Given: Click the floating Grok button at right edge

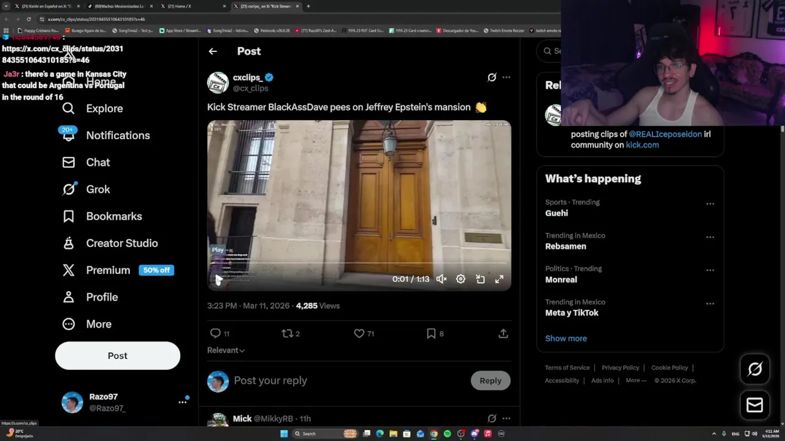Looking at the screenshot, I should (755, 369).
